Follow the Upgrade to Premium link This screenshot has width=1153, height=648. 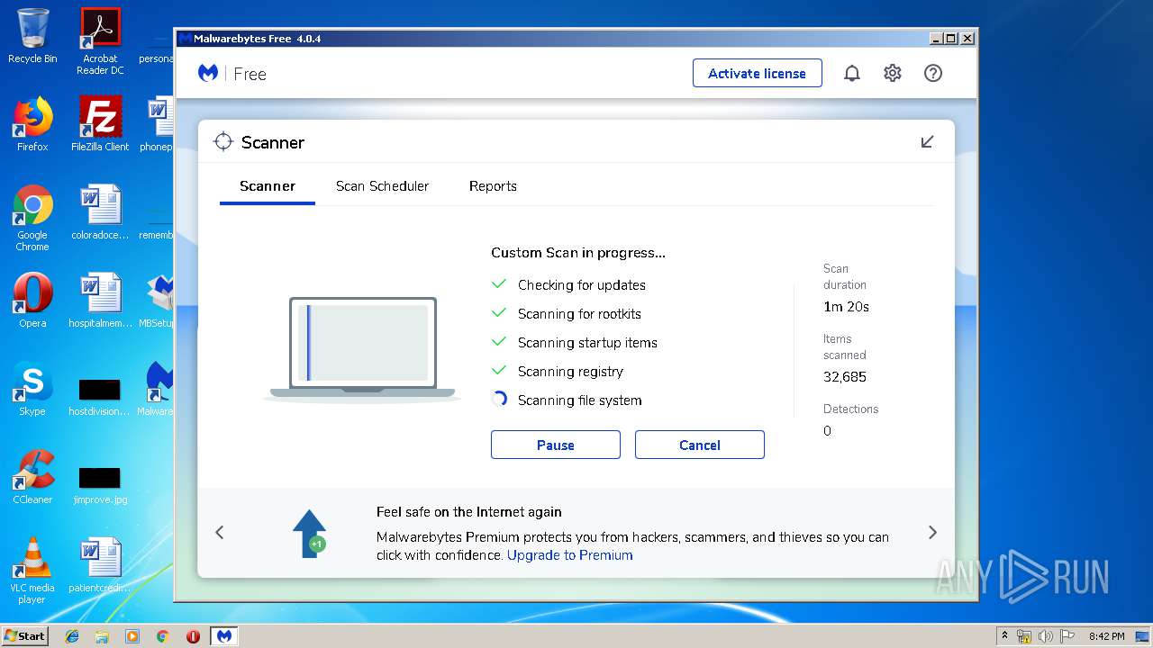[570, 555]
